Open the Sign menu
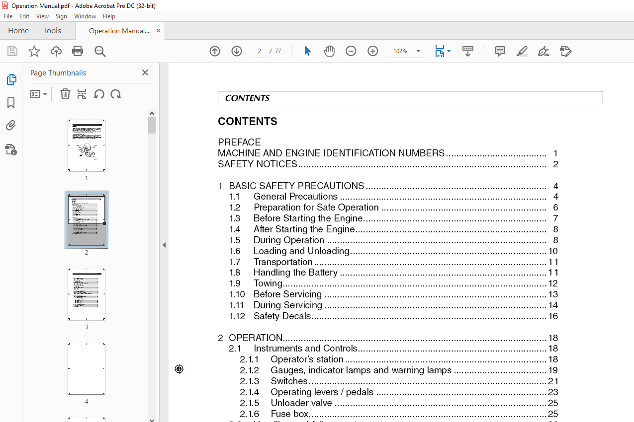Screen dimensions: 634x422 61,16
